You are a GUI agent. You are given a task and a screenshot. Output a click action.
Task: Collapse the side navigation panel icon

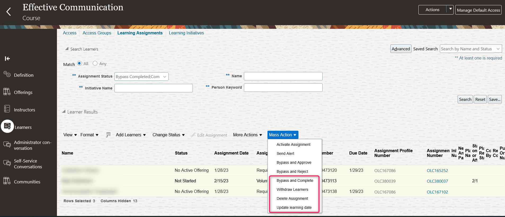coord(7,58)
